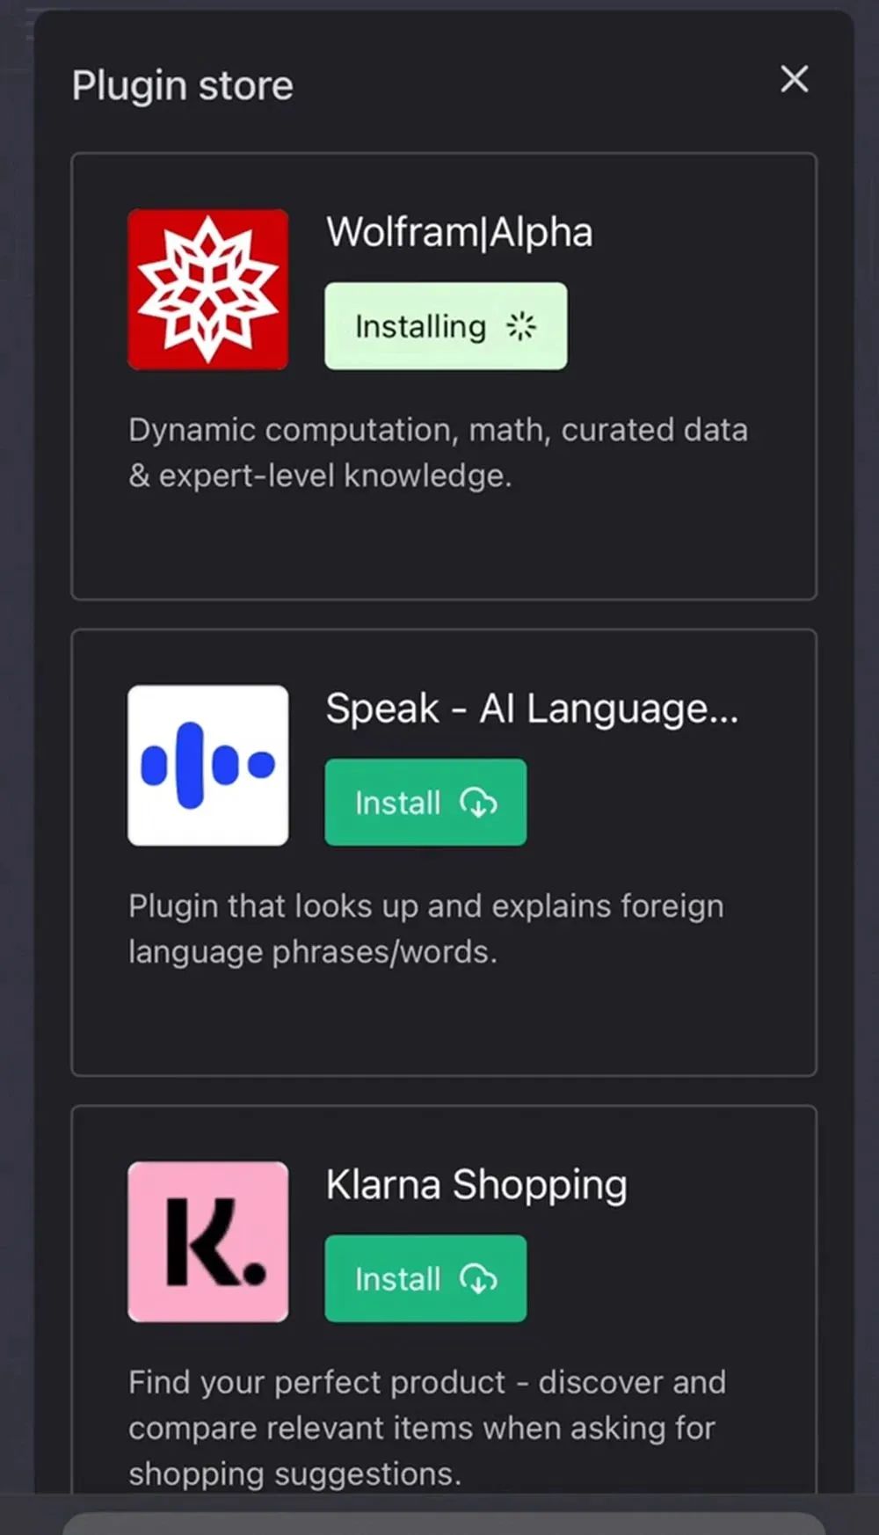Open the Wolfram|Alpha plugin title

click(x=459, y=233)
